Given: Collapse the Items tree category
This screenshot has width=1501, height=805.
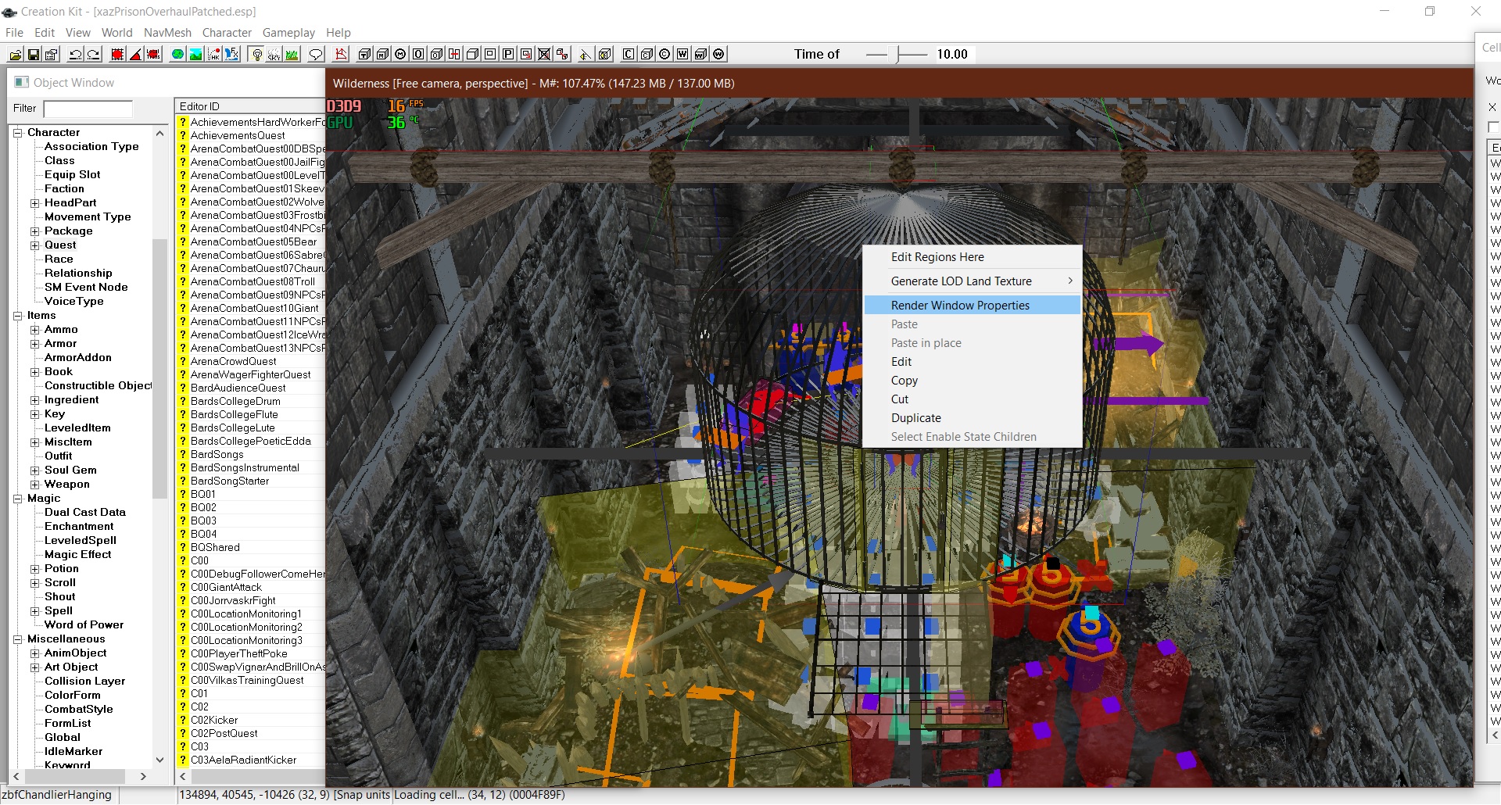Looking at the screenshot, I should pyautogui.click(x=17, y=316).
